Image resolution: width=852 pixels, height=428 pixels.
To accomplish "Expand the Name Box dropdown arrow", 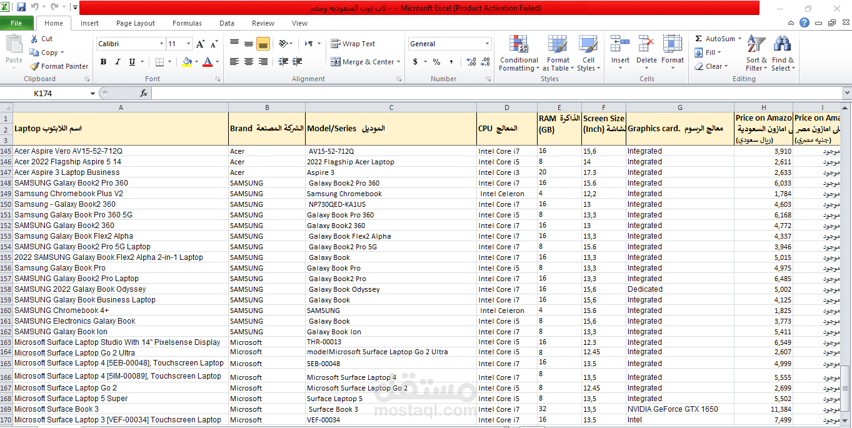I will coord(93,93).
